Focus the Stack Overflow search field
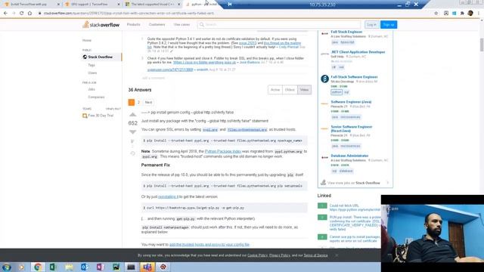484x272 pixels. coord(279,24)
